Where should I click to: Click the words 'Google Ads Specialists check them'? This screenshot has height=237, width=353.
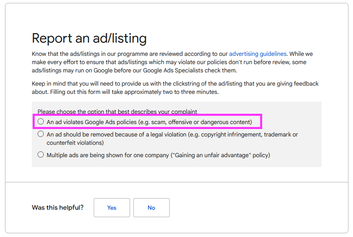190,71
